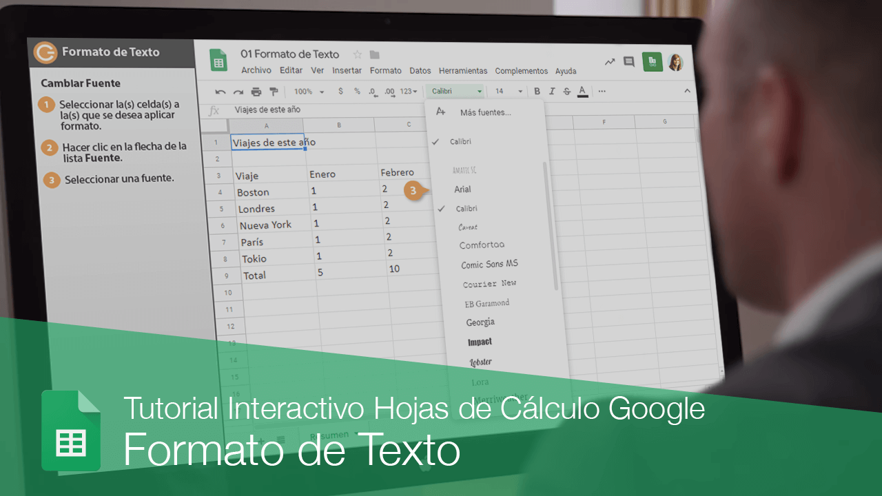This screenshot has height=496, width=882.
Task: Click the document title 01 Formato de Texto
Action: [289, 54]
